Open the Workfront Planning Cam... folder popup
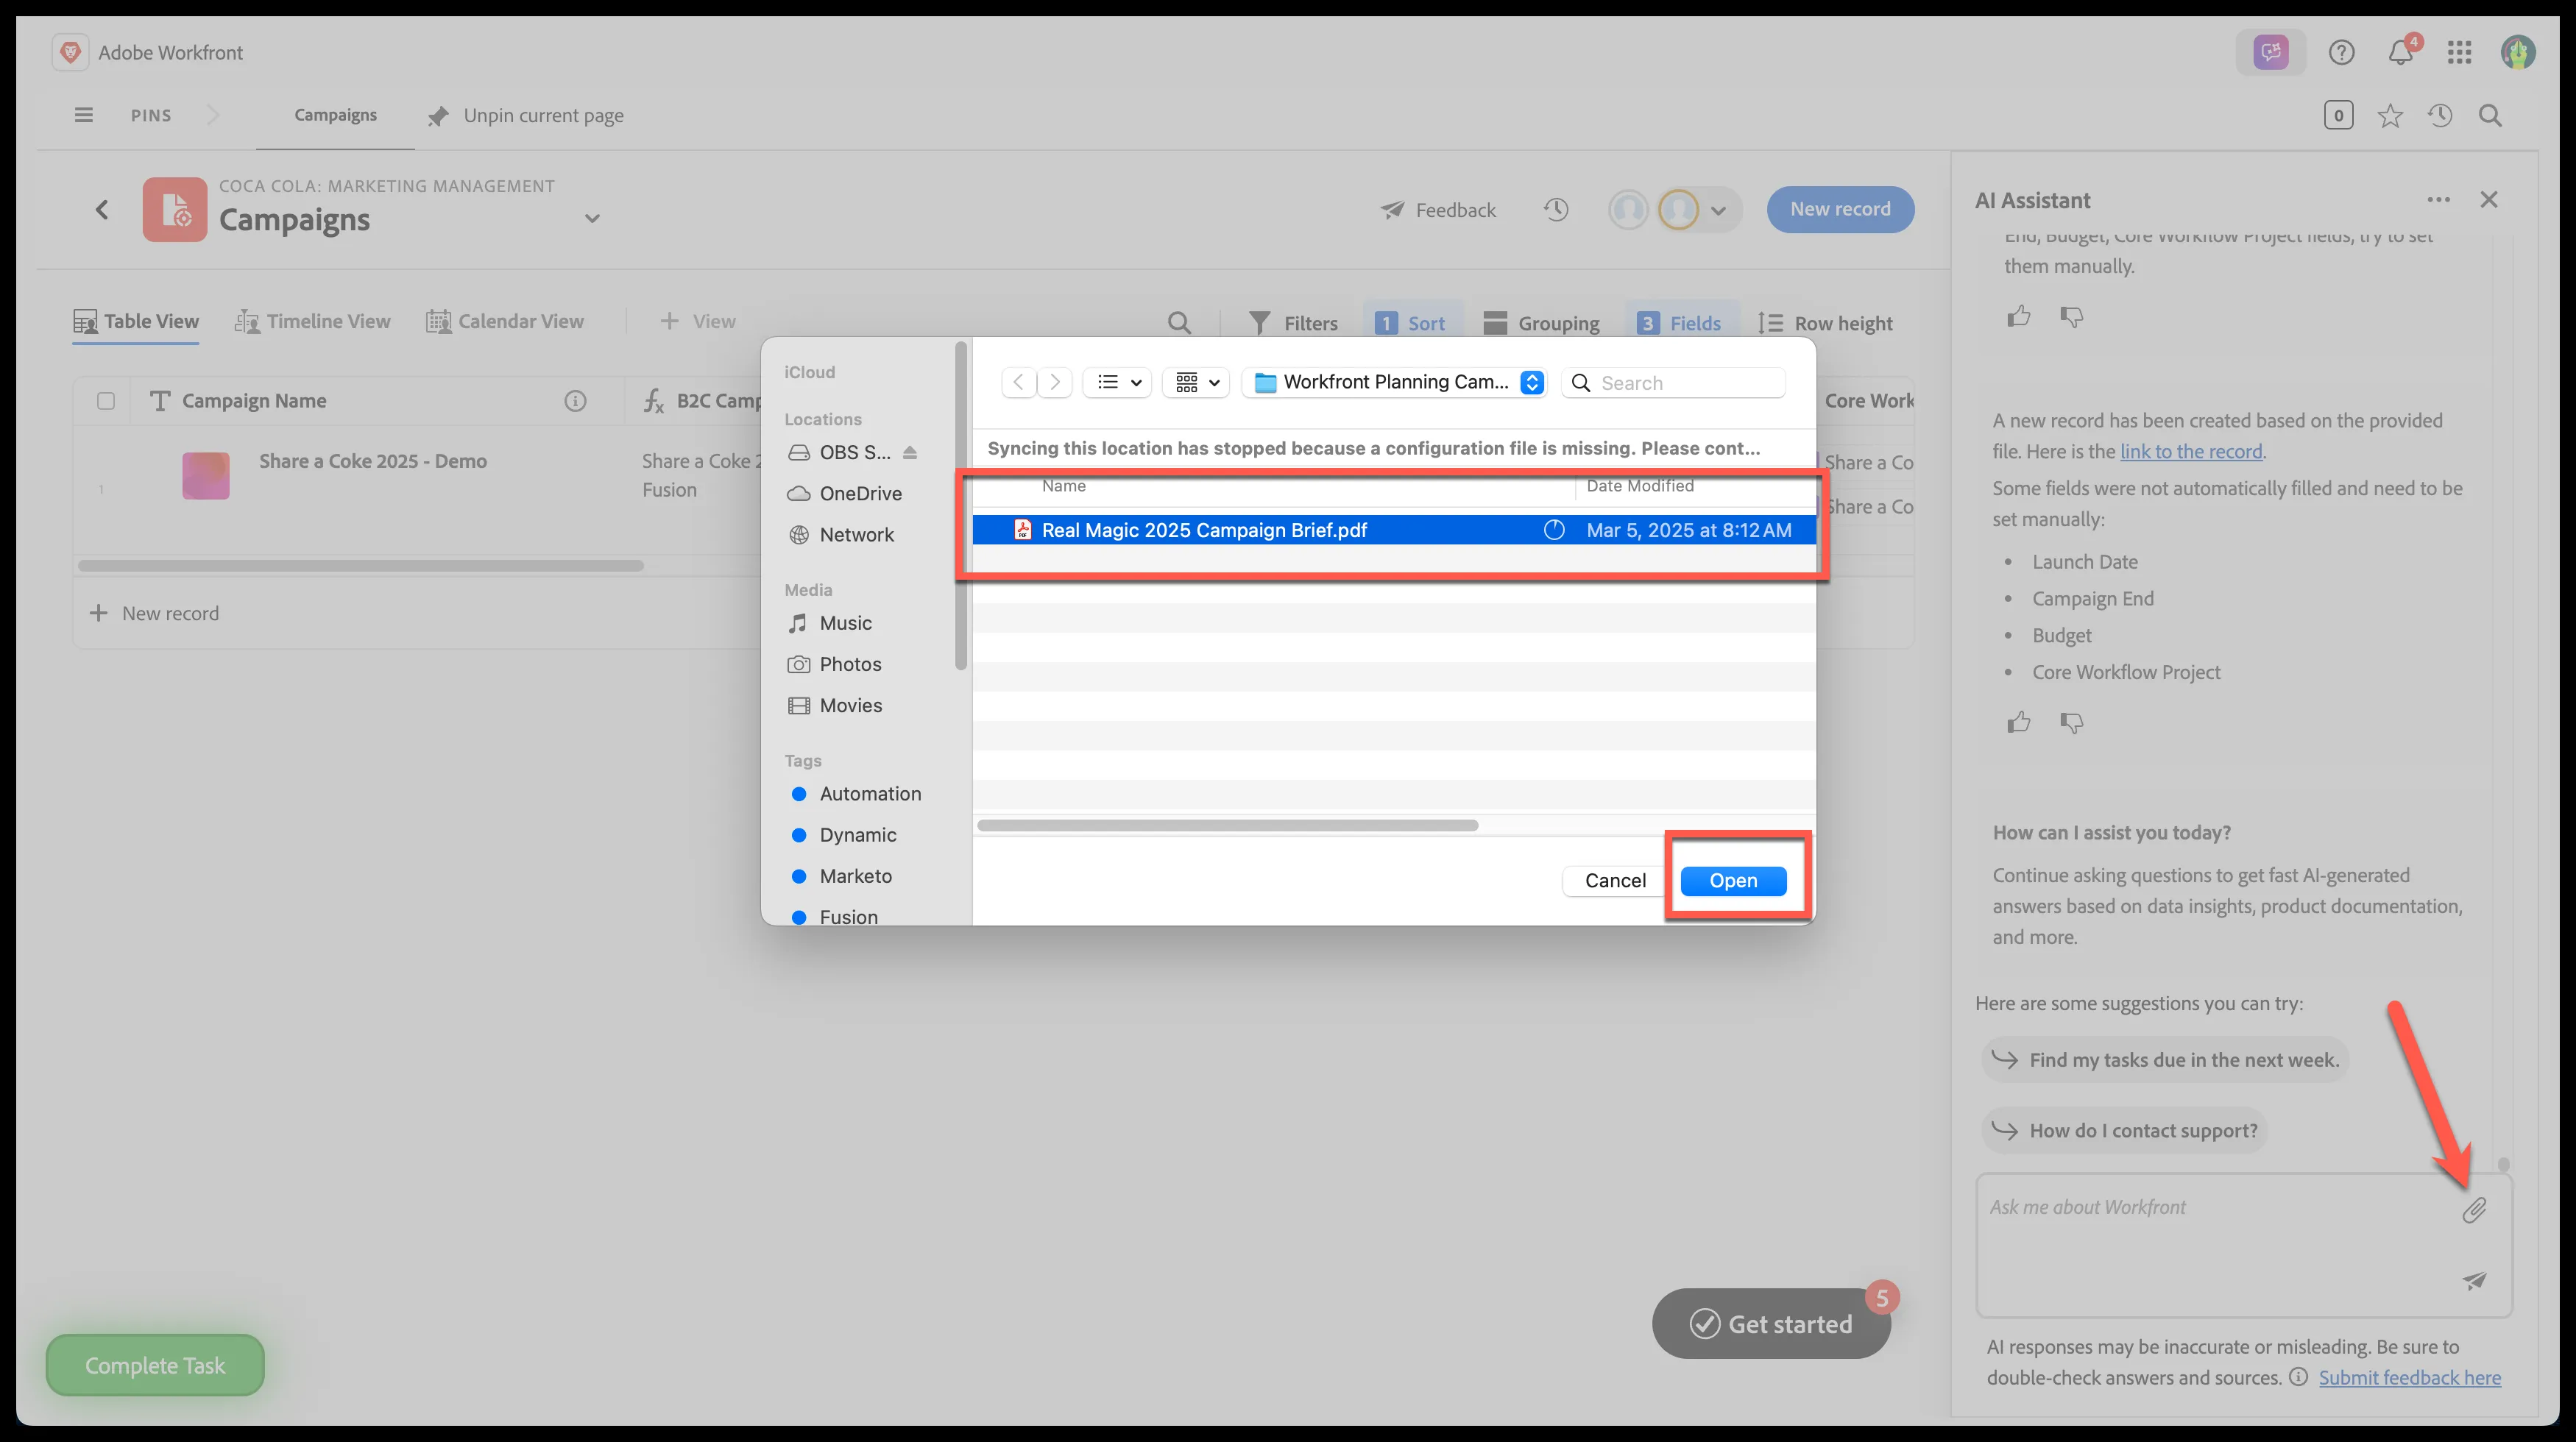This screenshot has width=2576, height=1442. 1395,382
